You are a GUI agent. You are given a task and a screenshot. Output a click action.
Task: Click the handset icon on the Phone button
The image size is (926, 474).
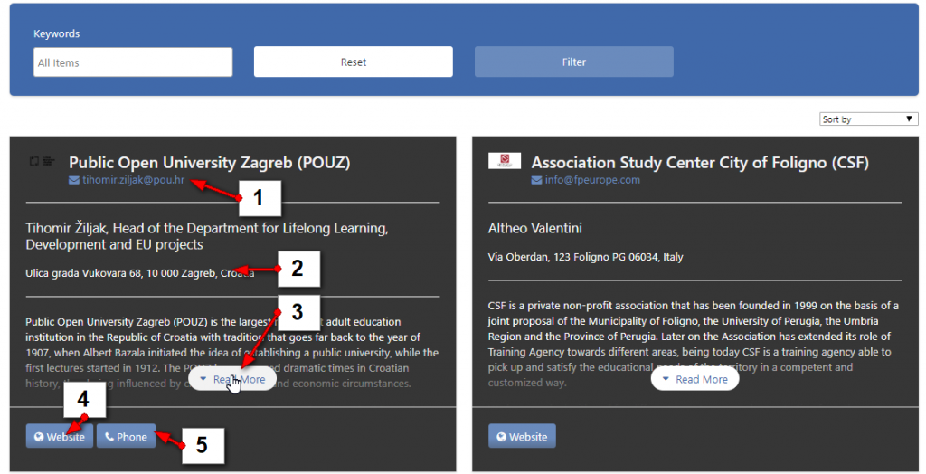click(109, 437)
